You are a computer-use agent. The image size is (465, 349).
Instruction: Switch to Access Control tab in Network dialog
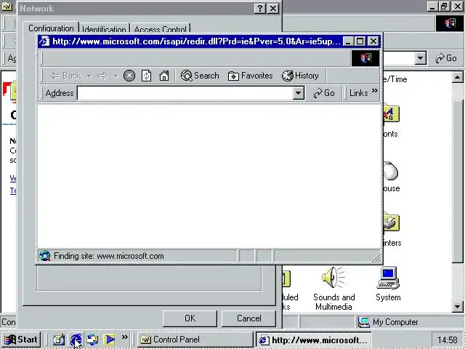tap(160, 29)
